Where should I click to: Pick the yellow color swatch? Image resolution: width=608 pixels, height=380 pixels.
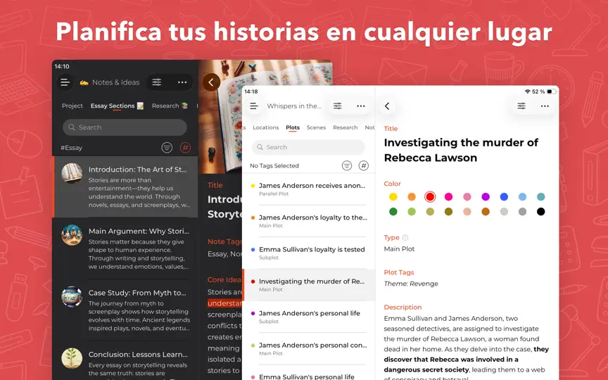click(x=393, y=196)
